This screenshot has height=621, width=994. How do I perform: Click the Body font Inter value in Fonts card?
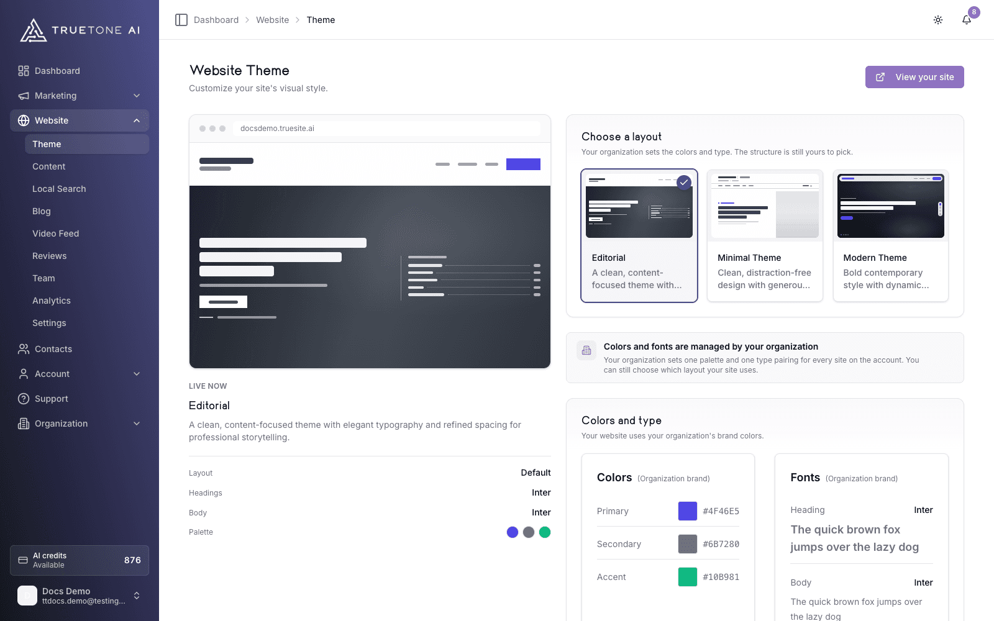point(923,582)
